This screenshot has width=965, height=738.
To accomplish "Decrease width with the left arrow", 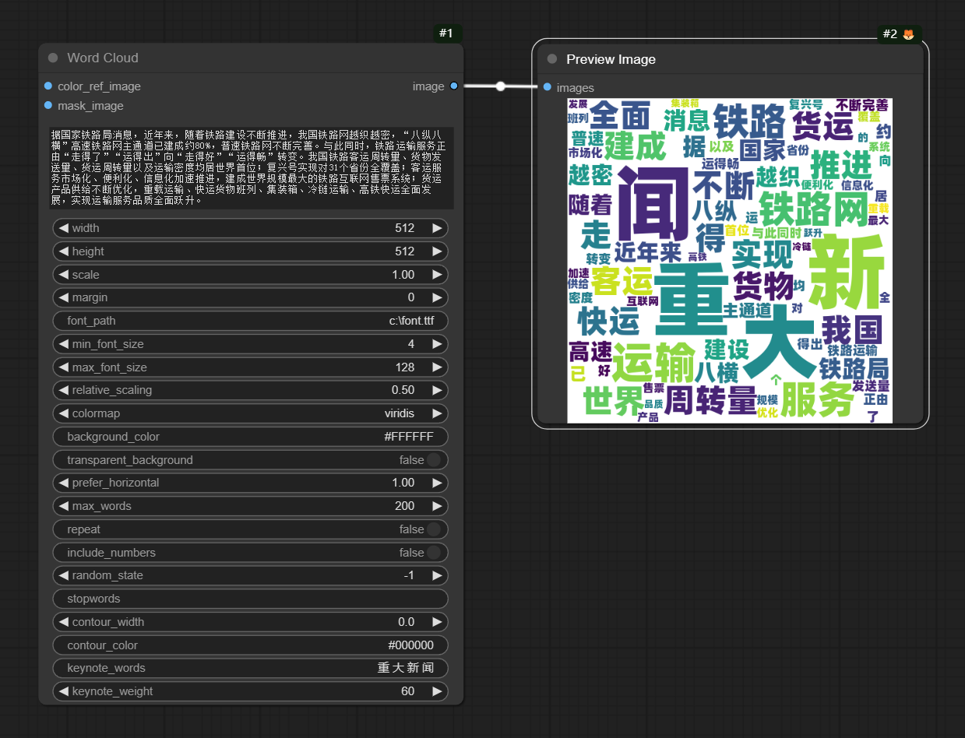I will point(64,228).
